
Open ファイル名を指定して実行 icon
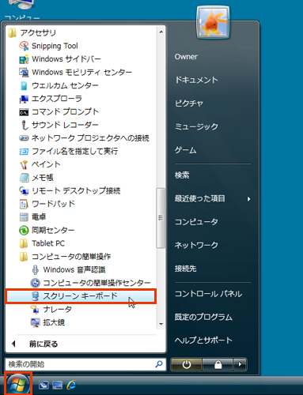[x=24, y=151]
